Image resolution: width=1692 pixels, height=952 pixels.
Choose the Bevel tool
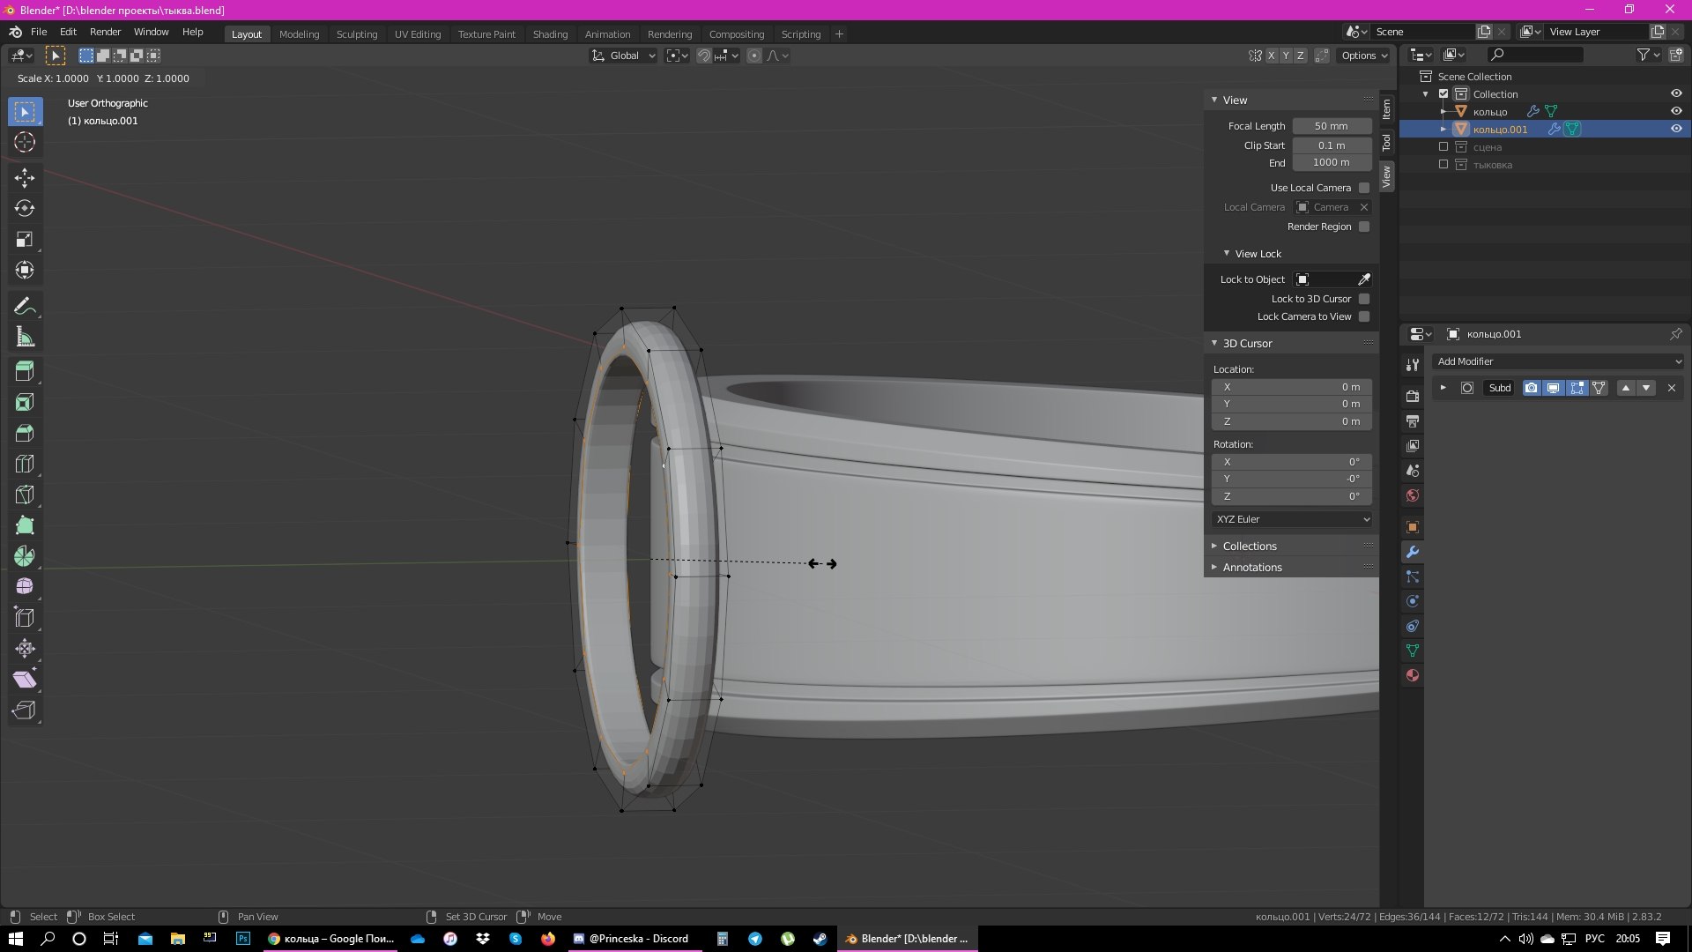point(25,433)
